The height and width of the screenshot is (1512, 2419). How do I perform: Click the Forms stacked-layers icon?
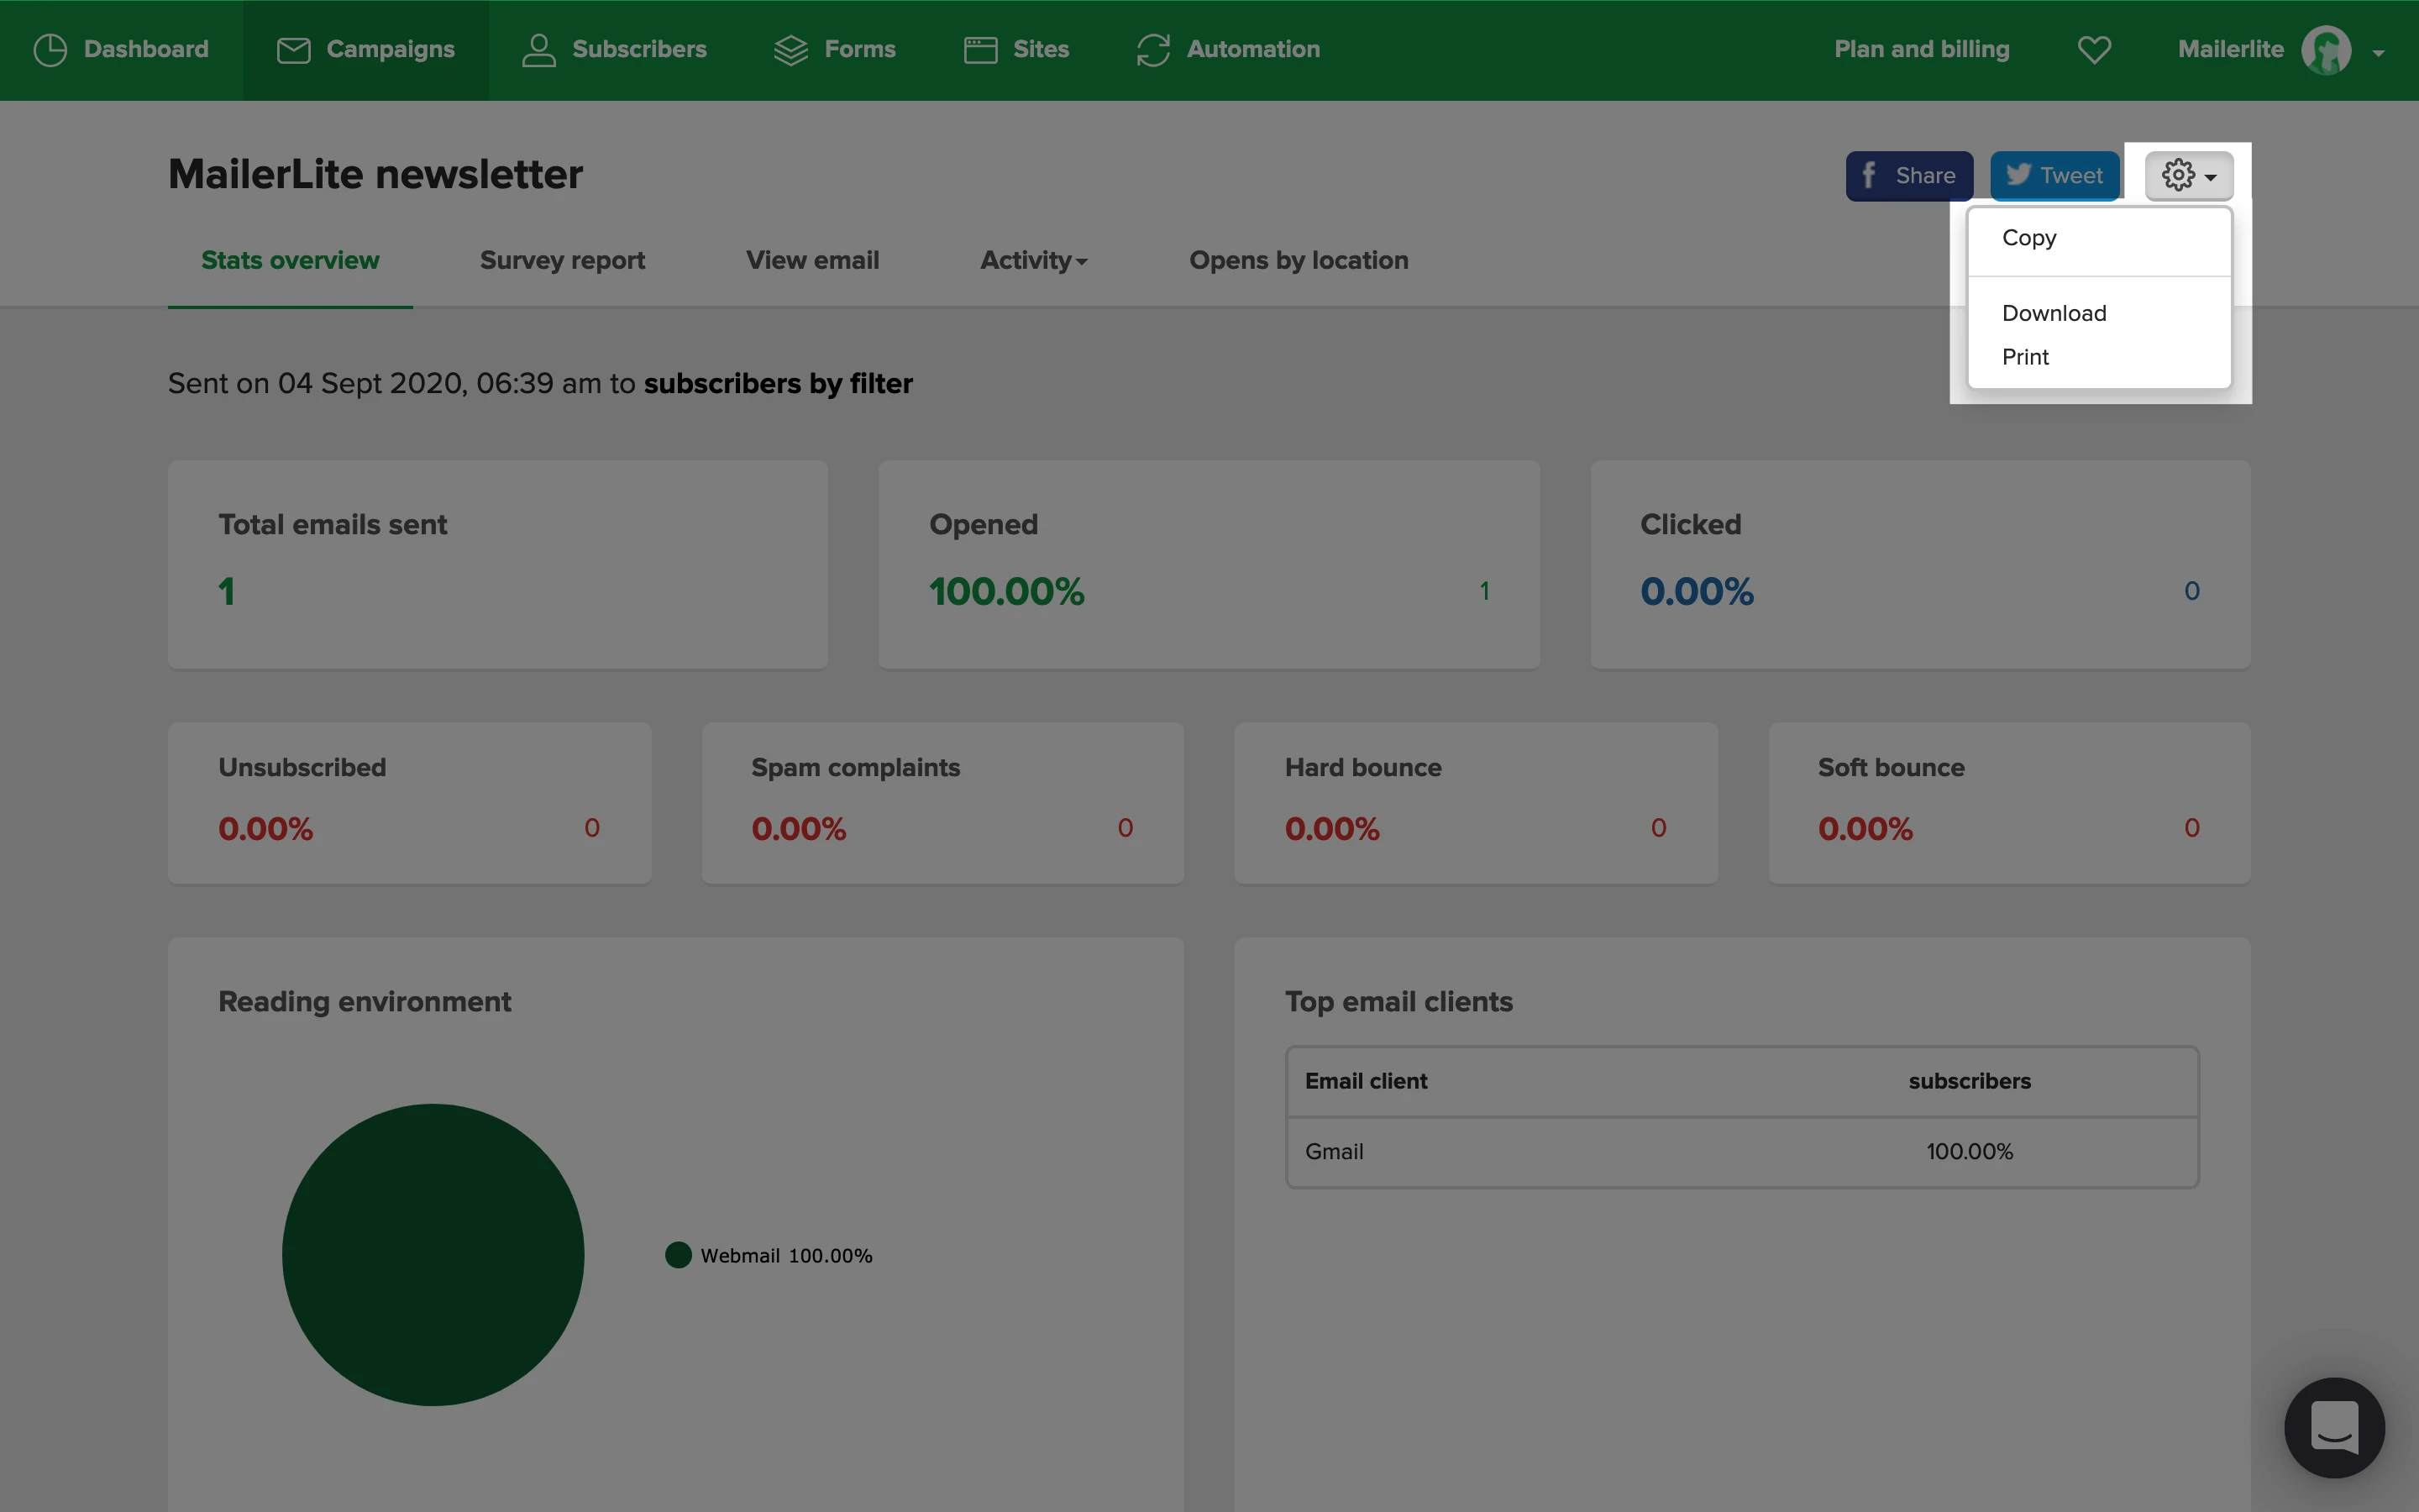tap(790, 49)
